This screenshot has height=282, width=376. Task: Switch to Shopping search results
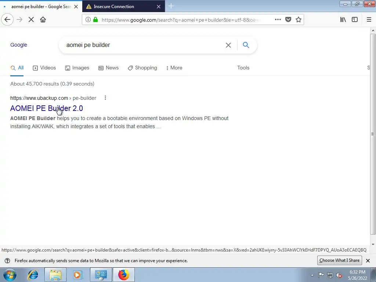(142, 68)
